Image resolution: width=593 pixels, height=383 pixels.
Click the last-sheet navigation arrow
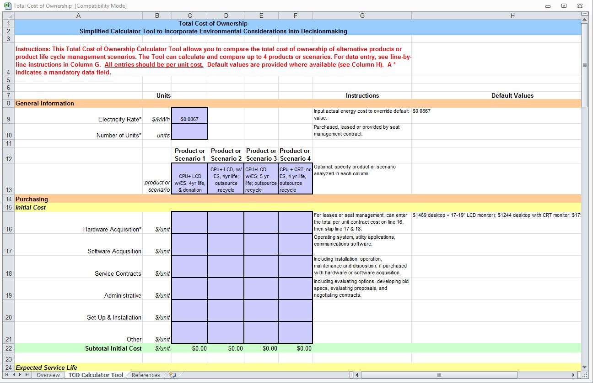(x=28, y=374)
